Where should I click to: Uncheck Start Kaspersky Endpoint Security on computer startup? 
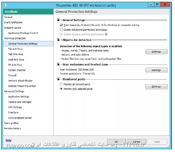[61, 25]
